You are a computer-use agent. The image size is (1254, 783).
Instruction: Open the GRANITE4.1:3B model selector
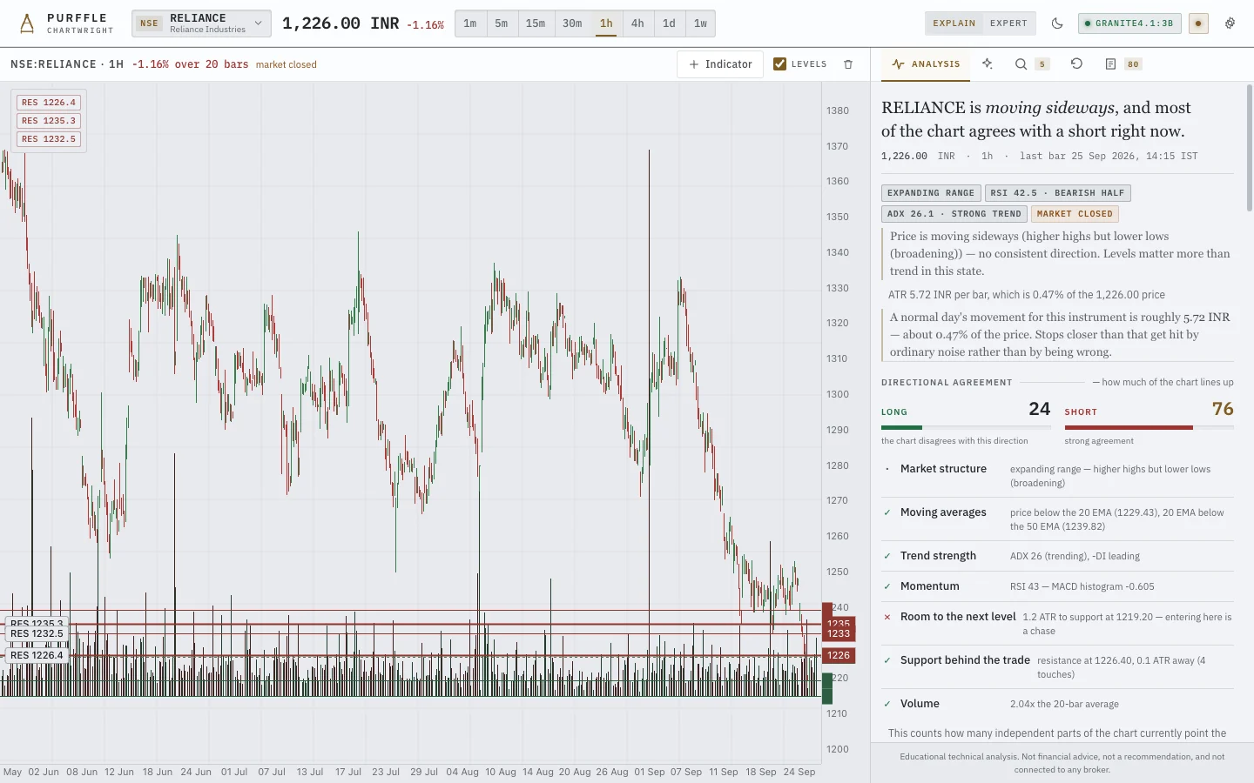click(1129, 23)
